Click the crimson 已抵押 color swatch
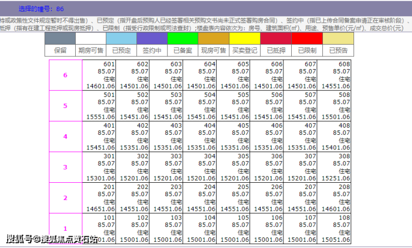The width and height of the screenshot is (412, 248). (276, 38)
